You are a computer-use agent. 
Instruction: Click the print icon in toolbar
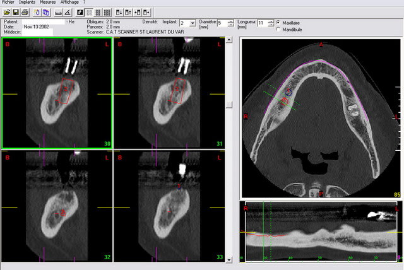click(24, 12)
